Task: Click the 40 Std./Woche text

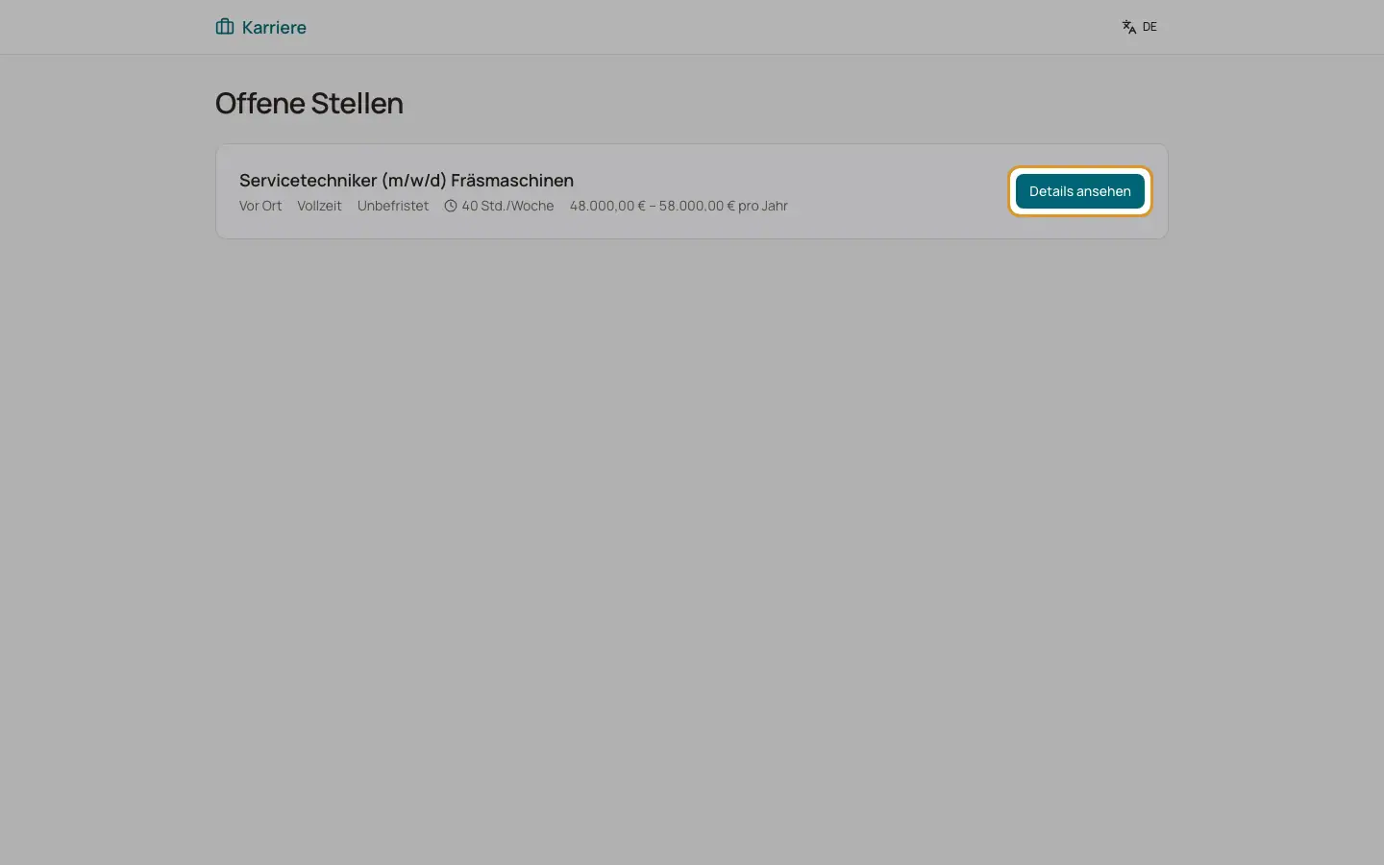Action: [x=507, y=206]
